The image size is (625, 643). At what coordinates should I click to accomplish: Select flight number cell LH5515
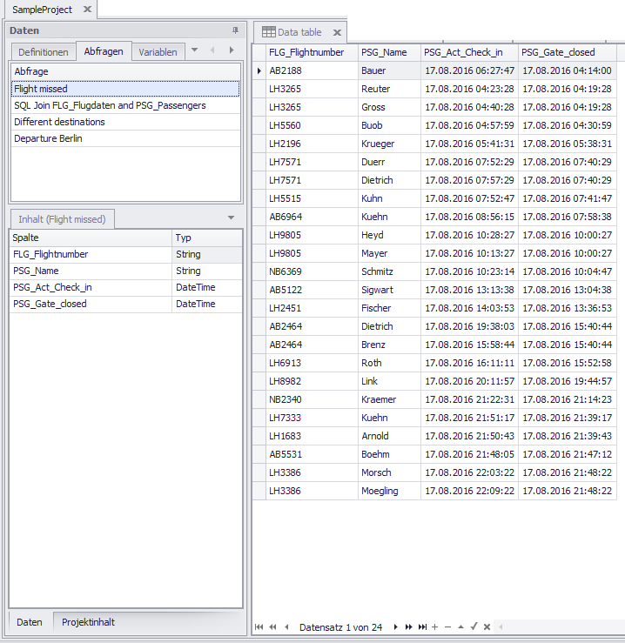(x=312, y=198)
